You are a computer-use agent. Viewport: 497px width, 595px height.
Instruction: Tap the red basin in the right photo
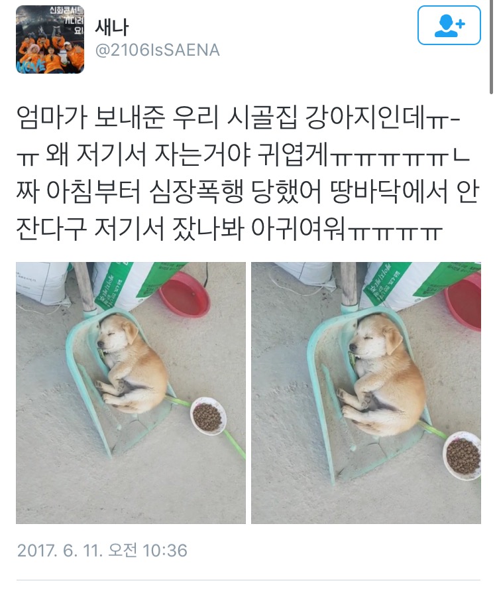click(x=464, y=303)
